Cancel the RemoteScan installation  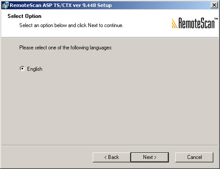[x=194, y=157]
